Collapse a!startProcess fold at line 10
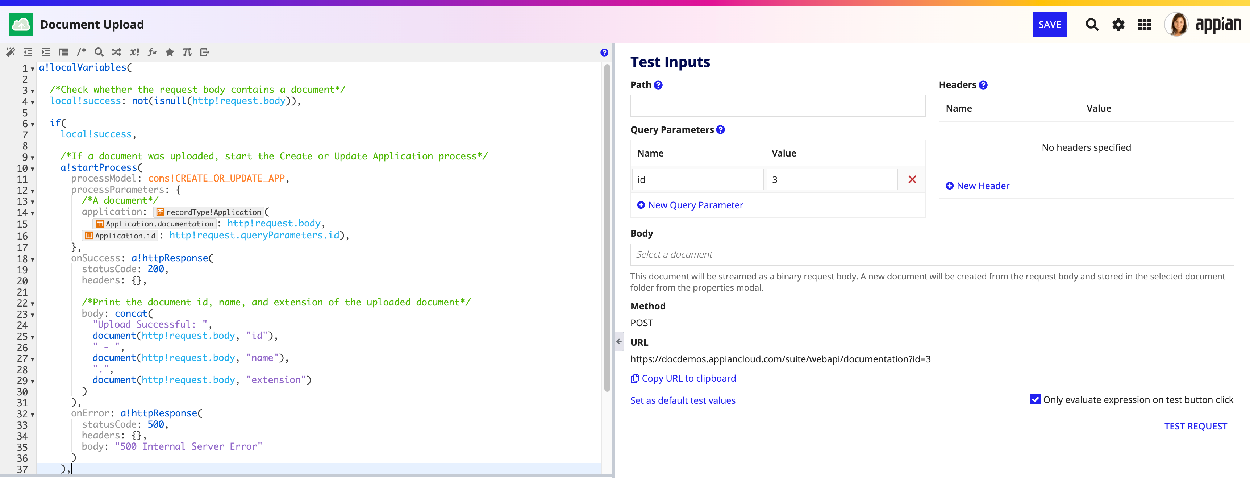This screenshot has height=478, width=1250. click(33, 169)
